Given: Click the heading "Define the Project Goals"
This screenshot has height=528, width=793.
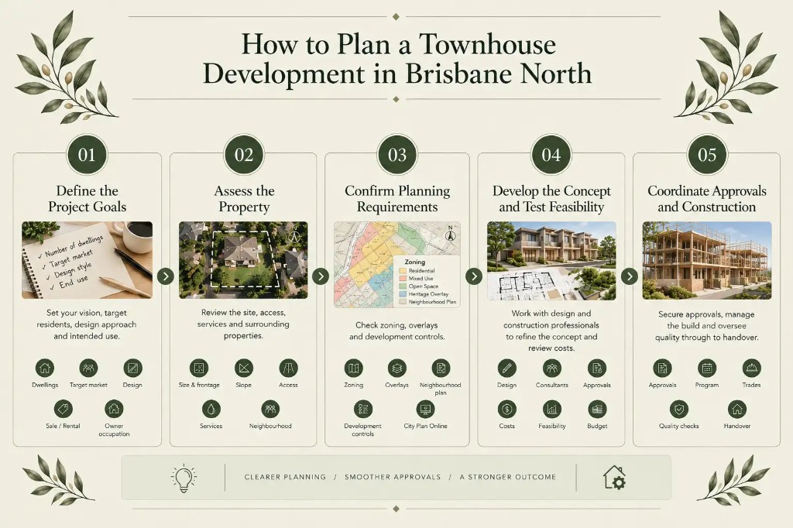Looking at the screenshot, I should [87, 198].
